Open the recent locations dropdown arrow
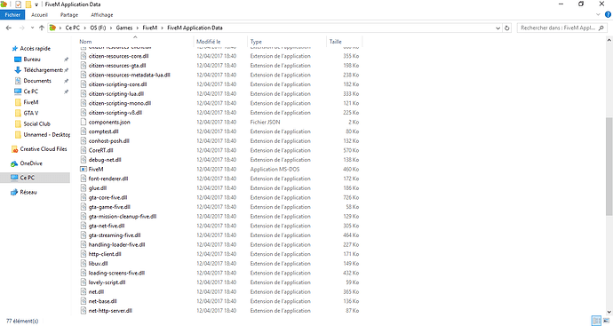Viewport: 613px width, 326px height. 32,28
